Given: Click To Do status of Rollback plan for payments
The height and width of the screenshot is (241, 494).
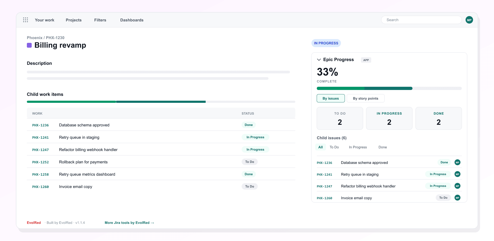Looking at the screenshot, I should [x=250, y=162].
